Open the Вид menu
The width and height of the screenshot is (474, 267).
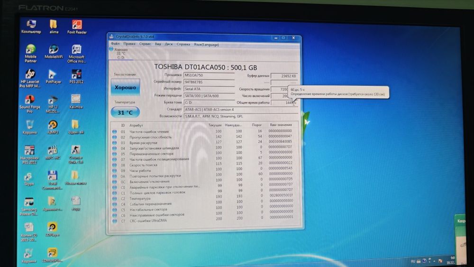[x=158, y=44]
